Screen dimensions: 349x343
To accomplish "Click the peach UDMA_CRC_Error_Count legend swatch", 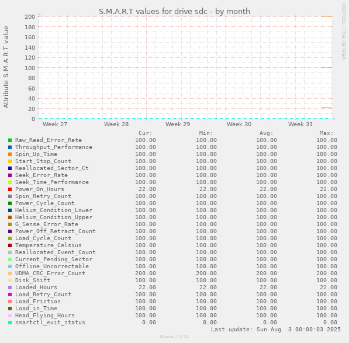I will point(10,273).
